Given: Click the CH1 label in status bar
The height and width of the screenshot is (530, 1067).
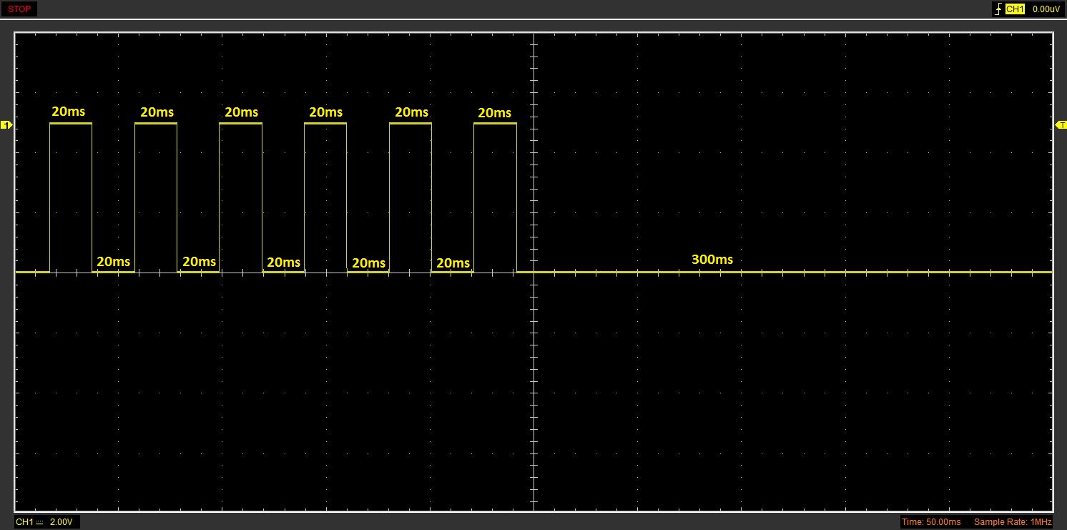Looking at the screenshot, I should click(x=24, y=522).
